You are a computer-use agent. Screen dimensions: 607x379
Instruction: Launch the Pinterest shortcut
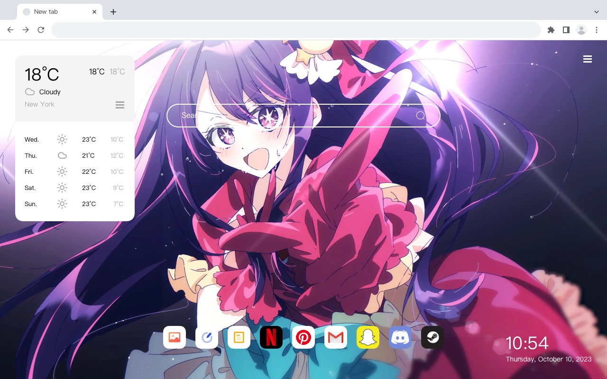303,337
